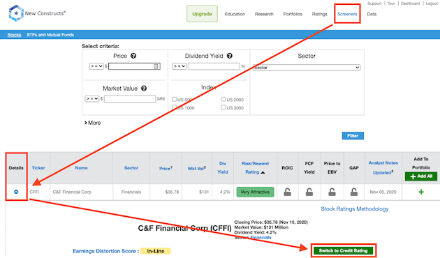Click the locked ROIC padlock icon

(x=287, y=192)
